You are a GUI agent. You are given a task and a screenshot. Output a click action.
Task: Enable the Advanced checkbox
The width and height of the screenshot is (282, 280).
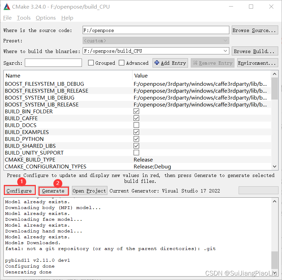coord(122,63)
